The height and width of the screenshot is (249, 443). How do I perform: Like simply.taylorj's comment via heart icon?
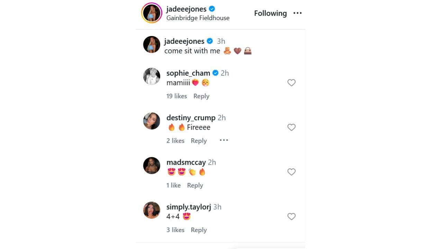click(x=291, y=216)
